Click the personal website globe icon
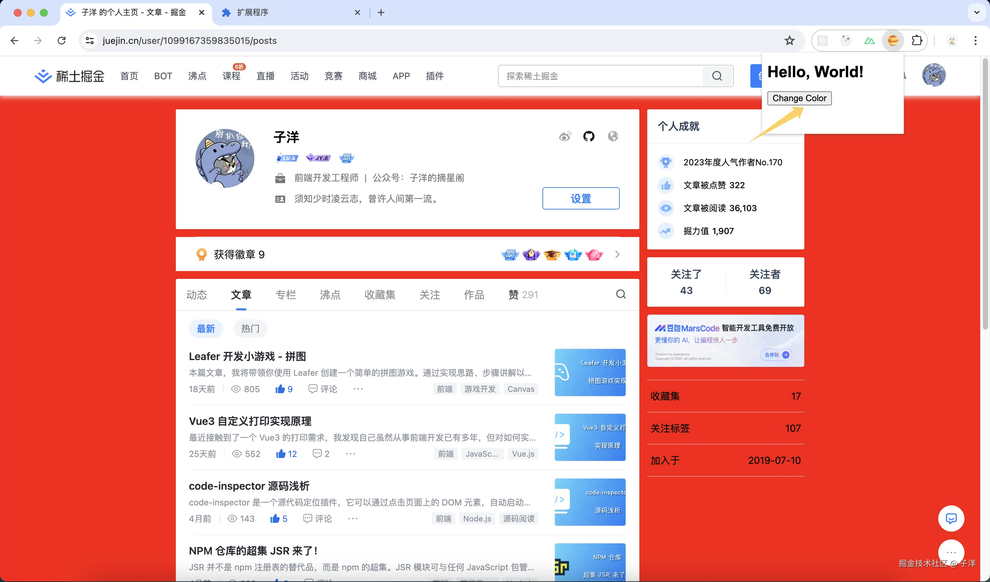The width and height of the screenshot is (990, 582). click(613, 136)
